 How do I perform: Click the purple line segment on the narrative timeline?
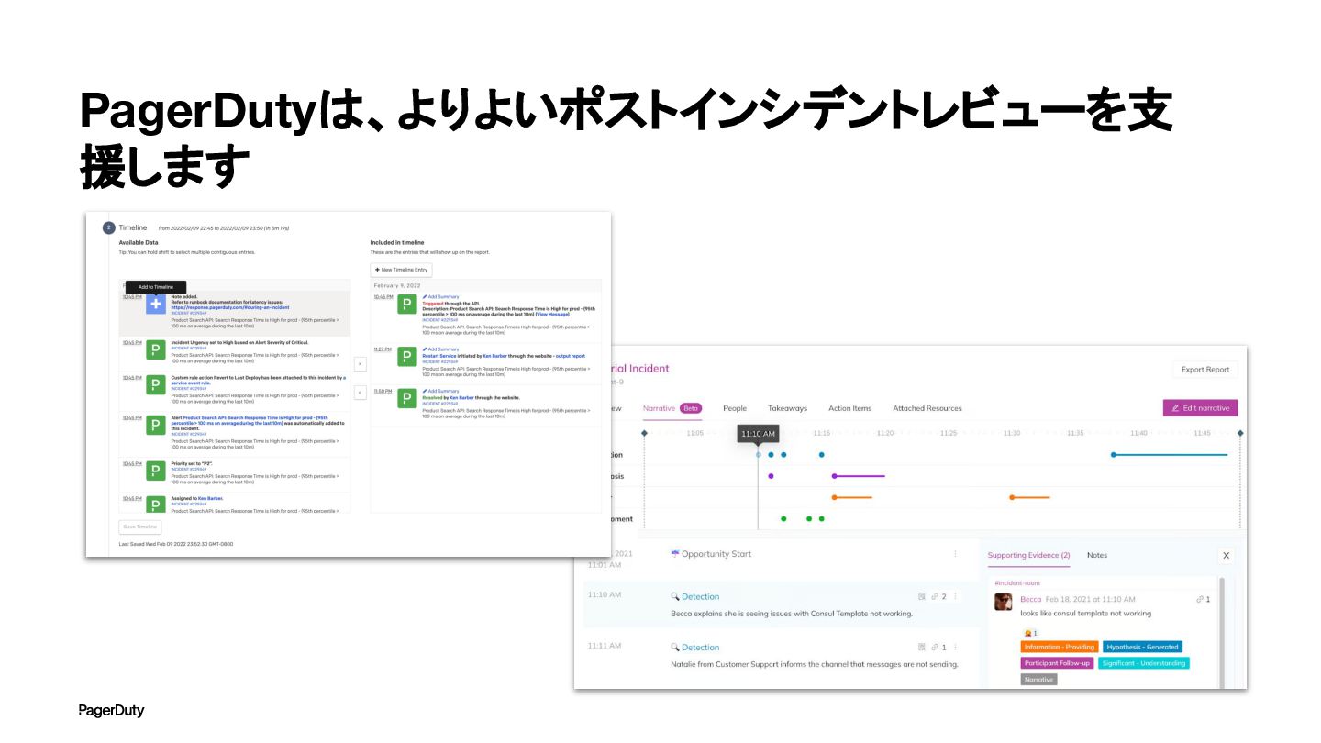(x=859, y=476)
